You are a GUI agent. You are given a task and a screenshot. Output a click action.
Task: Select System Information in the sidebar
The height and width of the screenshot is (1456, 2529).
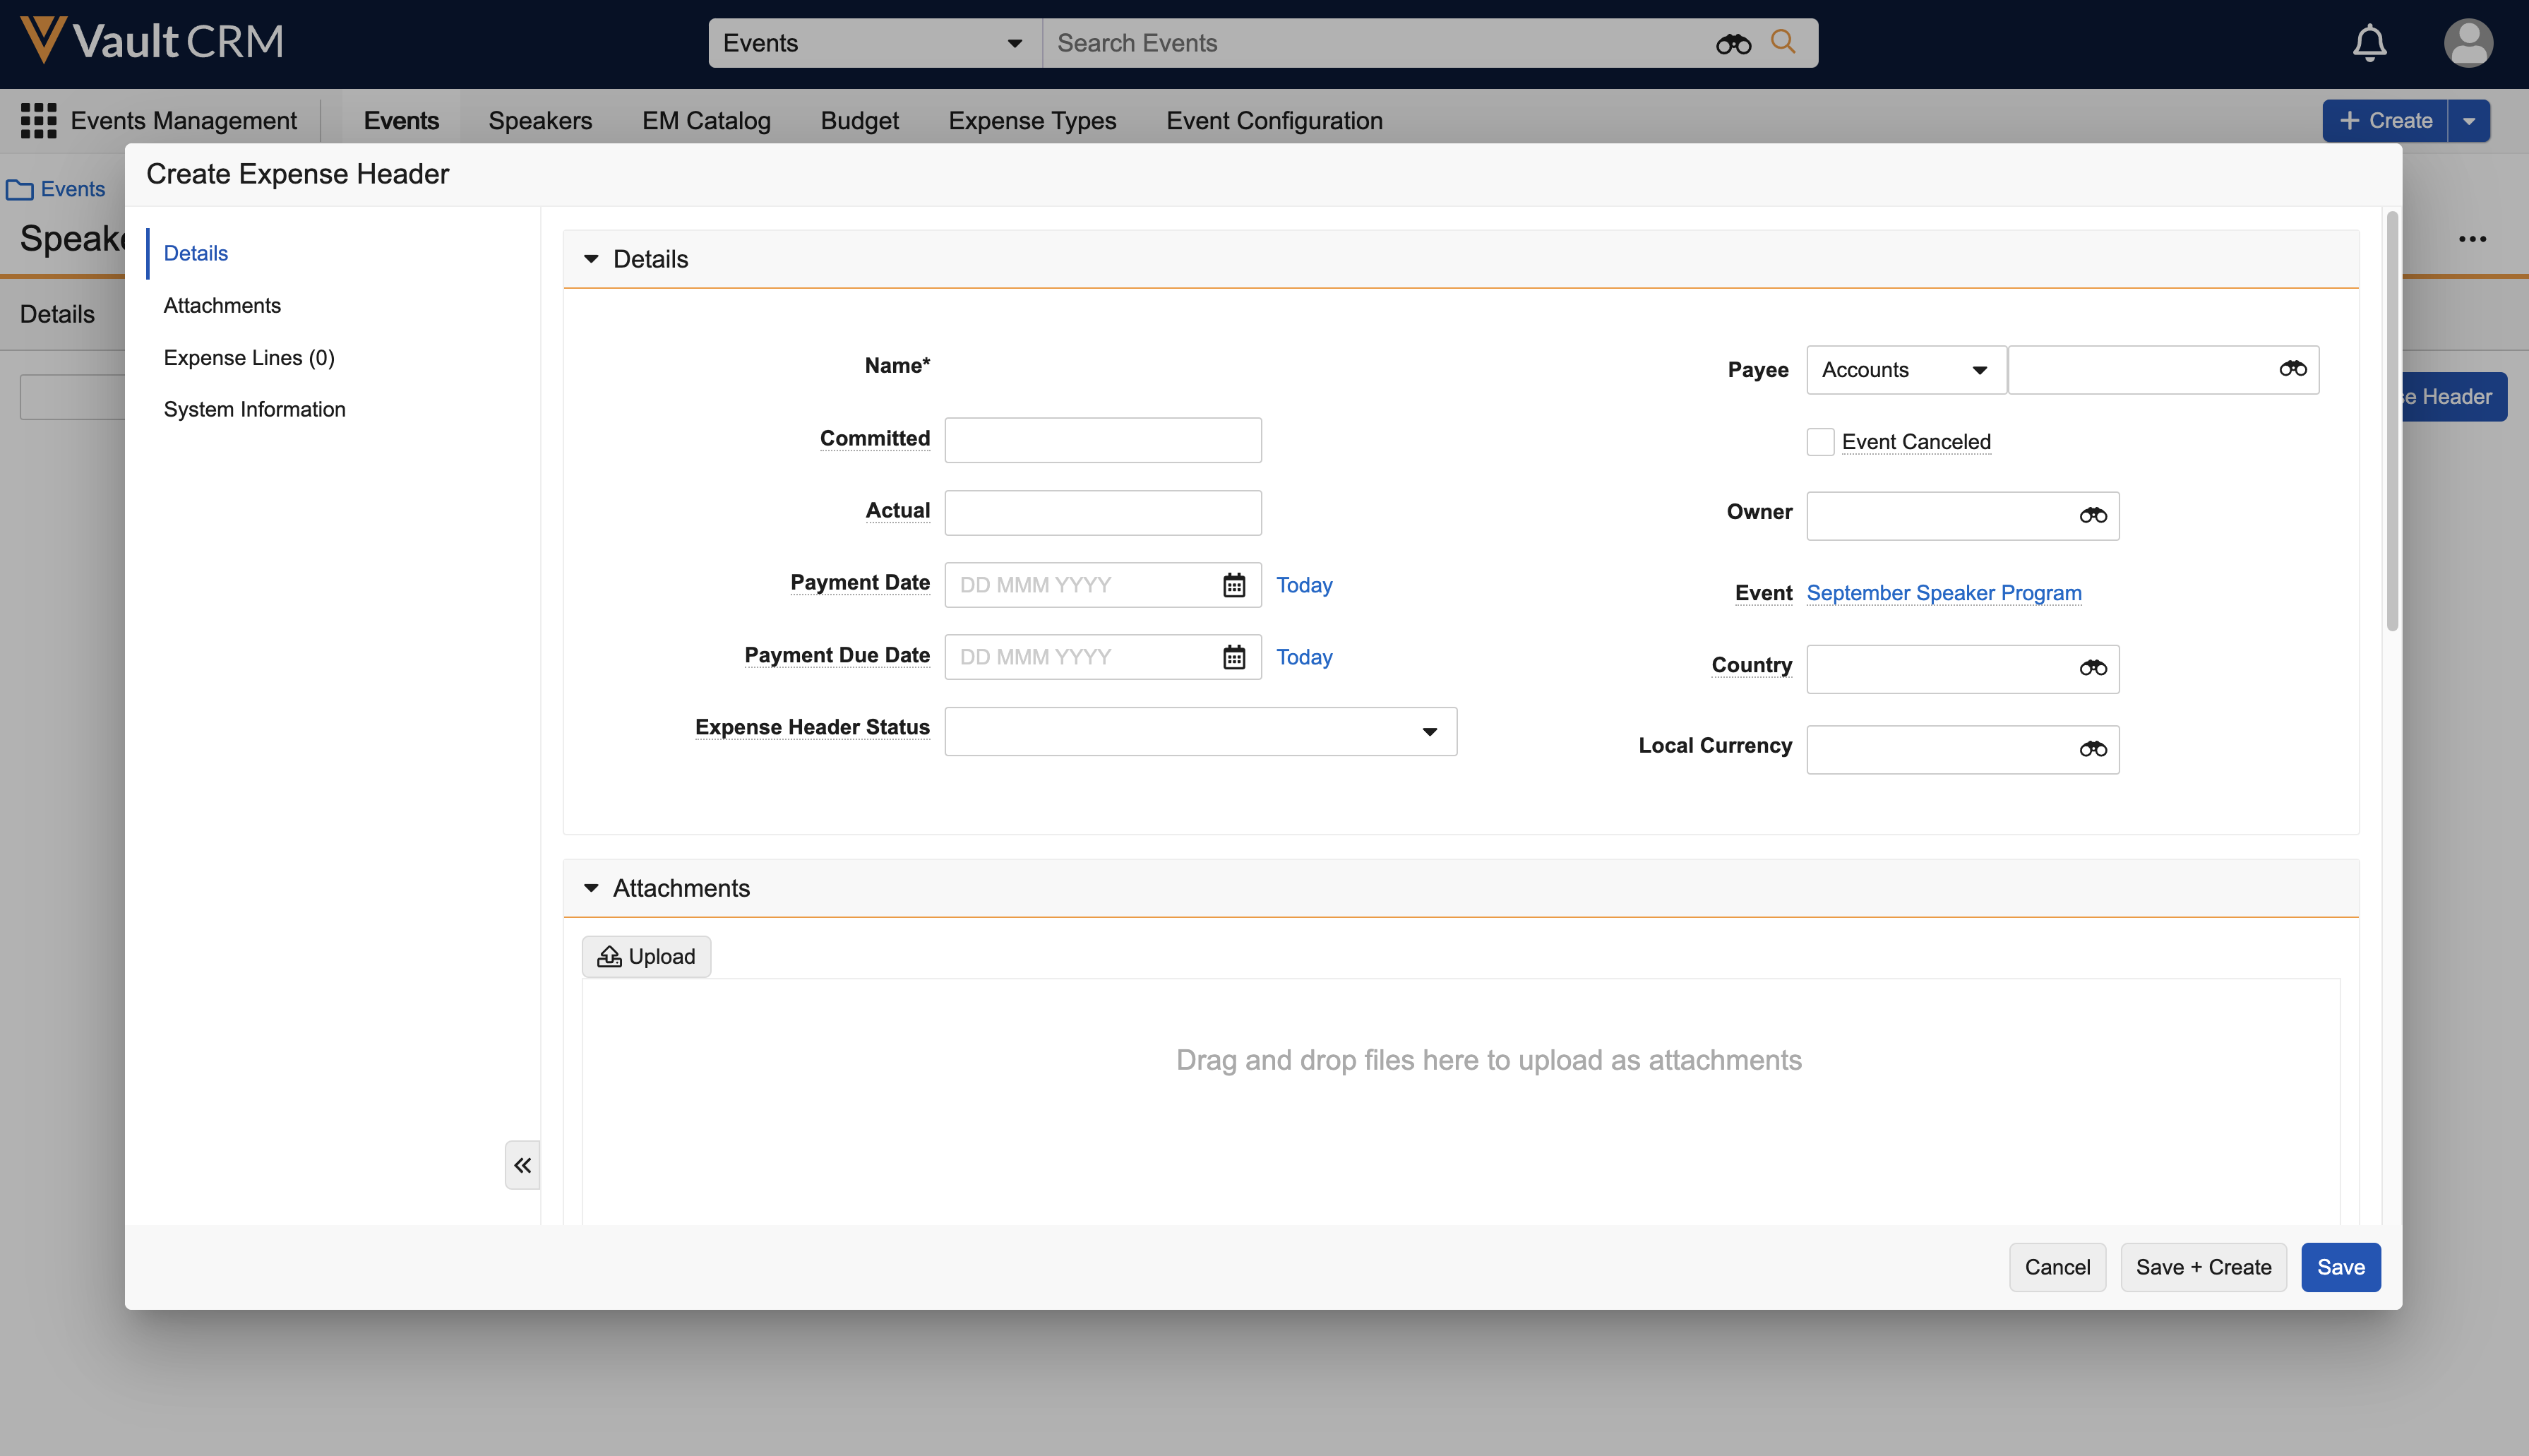point(254,409)
